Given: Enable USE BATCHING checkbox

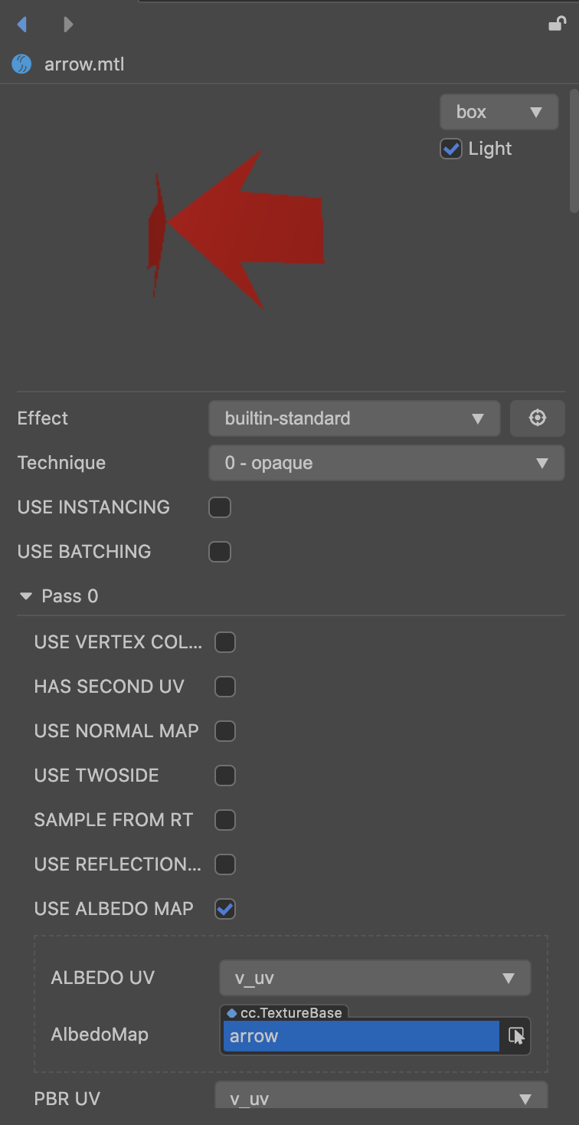Looking at the screenshot, I should pyautogui.click(x=220, y=552).
